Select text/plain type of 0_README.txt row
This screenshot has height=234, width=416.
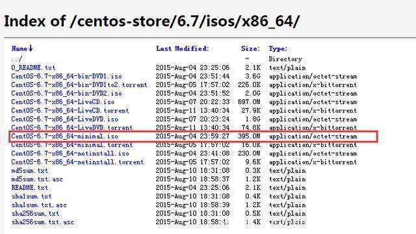[287, 68]
